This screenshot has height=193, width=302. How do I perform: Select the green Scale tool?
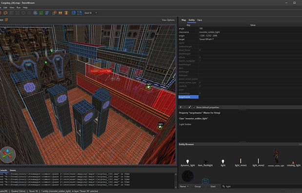pos(41,13)
